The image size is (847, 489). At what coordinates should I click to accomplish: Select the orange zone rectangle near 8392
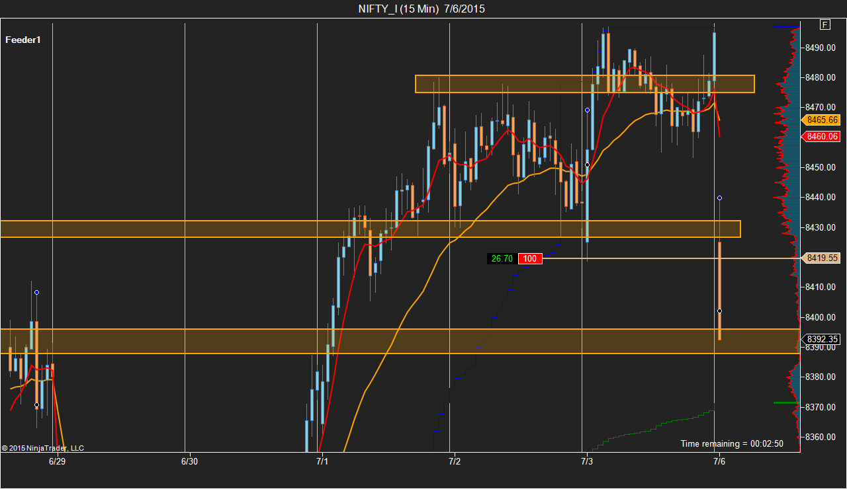(x=400, y=341)
